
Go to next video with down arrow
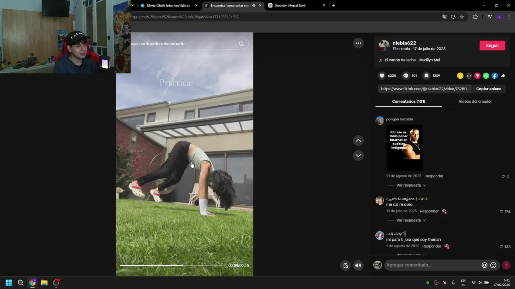click(358, 155)
